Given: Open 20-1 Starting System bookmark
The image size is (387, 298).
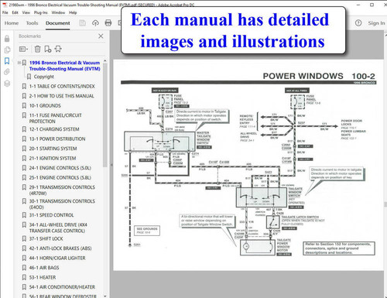Looking at the screenshot, I should click(x=53, y=149).
